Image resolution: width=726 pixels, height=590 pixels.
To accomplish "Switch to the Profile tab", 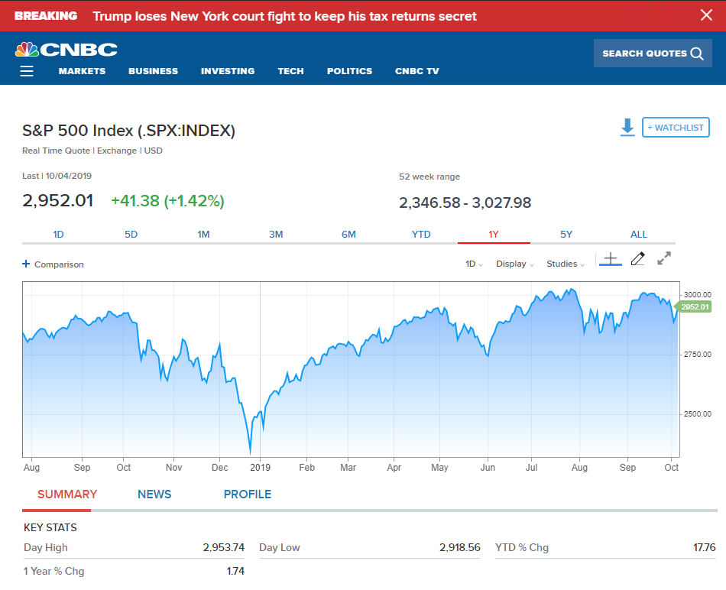I will point(248,494).
